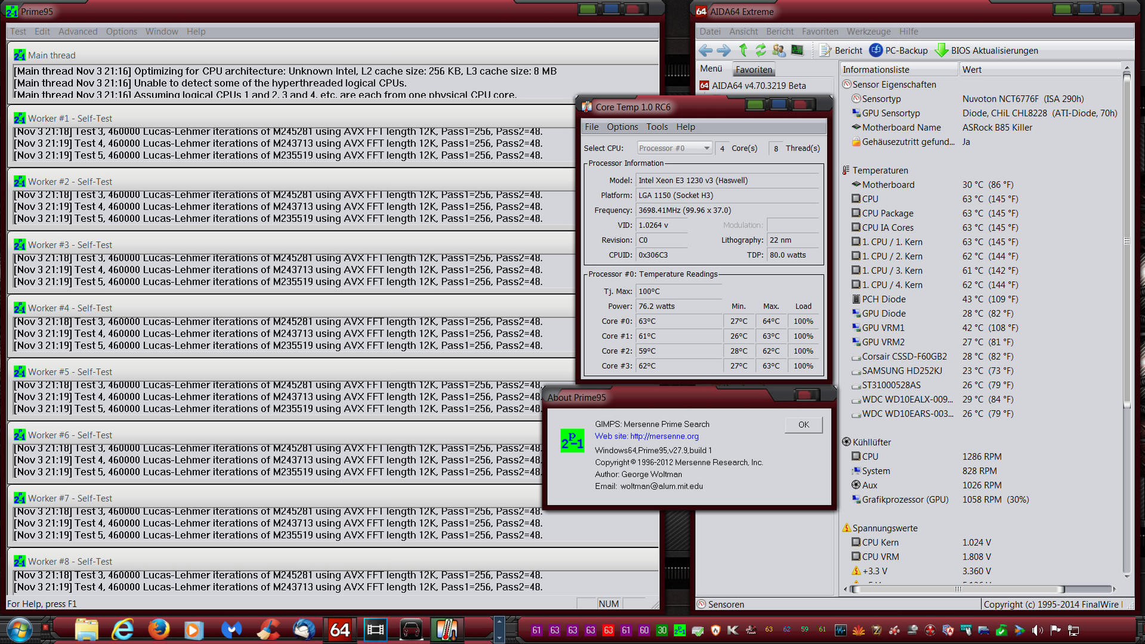This screenshot has height=644, width=1145.
Task: Click the AIDA64 tray value 30 icon
Action: click(x=662, y=630)
